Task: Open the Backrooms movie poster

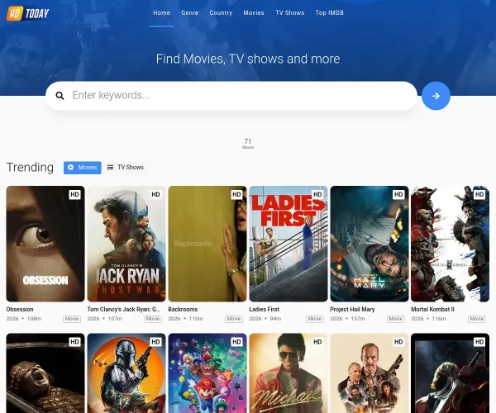Action: pos(207,244)
